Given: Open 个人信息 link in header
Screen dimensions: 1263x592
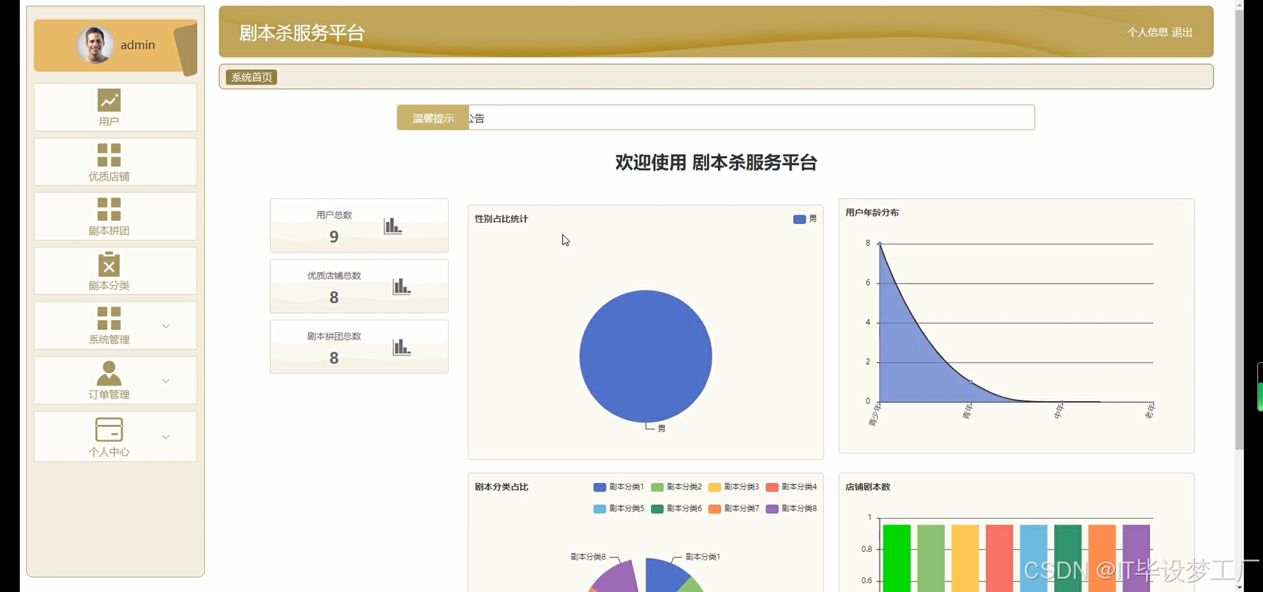Looking at the screenshot, I should coord(1147,32).
